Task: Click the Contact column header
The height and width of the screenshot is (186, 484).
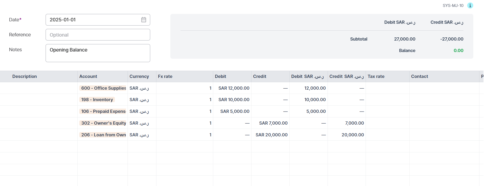Action: pos(419,77)
